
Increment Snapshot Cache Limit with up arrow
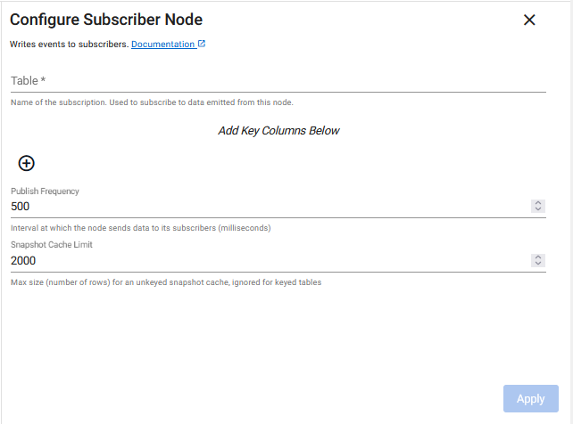(x=538, y=257)
